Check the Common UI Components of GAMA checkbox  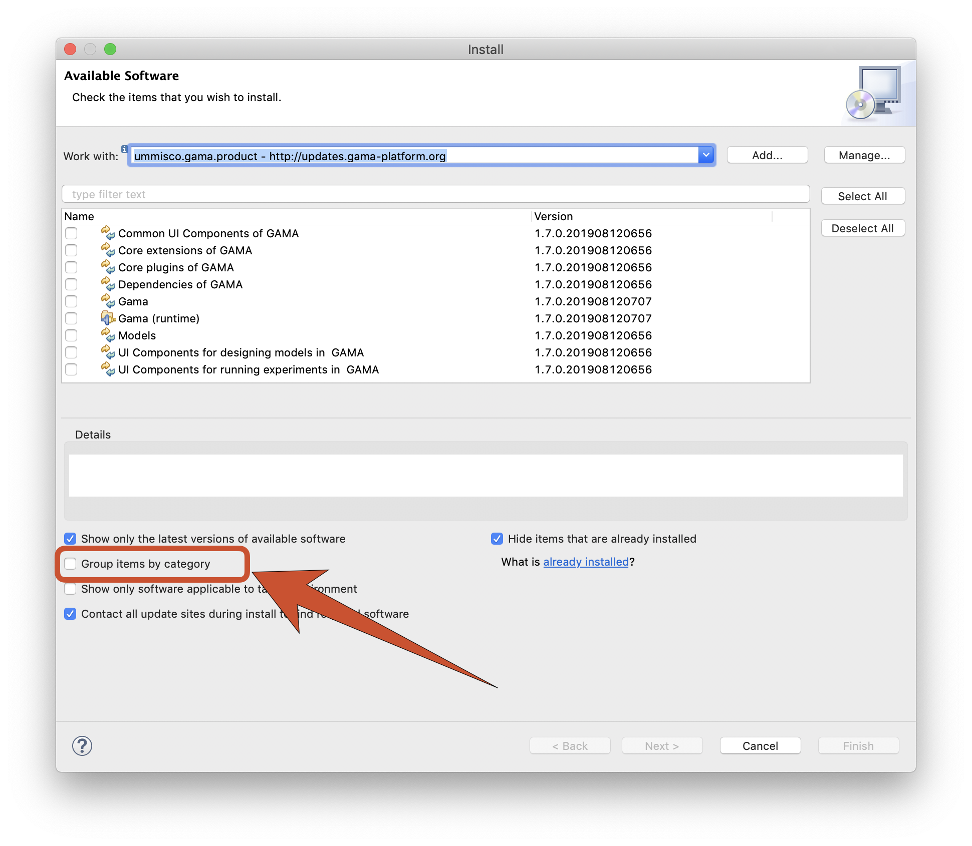point(71,233)
